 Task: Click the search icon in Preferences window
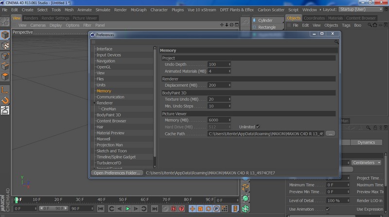coord(336,42)
